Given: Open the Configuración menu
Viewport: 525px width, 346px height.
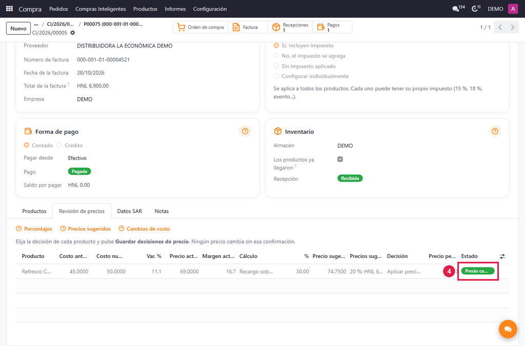Looking at the screenshot, I should click(210, 9).
